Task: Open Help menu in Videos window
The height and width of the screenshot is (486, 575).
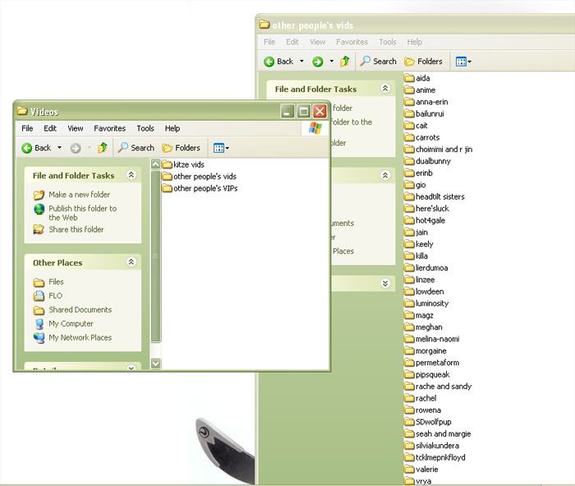Action: click(172, 128)
